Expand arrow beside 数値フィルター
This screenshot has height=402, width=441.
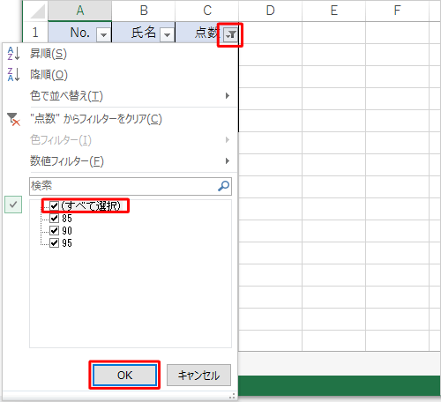tap(227, 161)
